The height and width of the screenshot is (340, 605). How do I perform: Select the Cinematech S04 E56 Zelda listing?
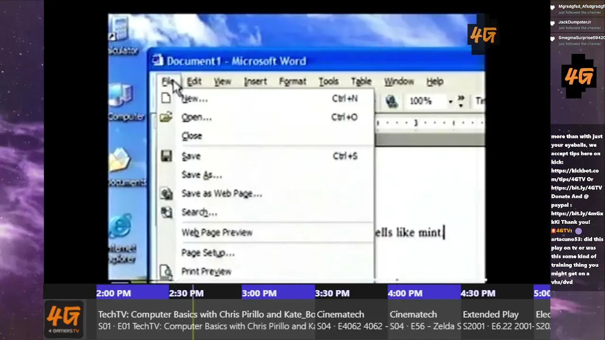click(x=424, y=320)
